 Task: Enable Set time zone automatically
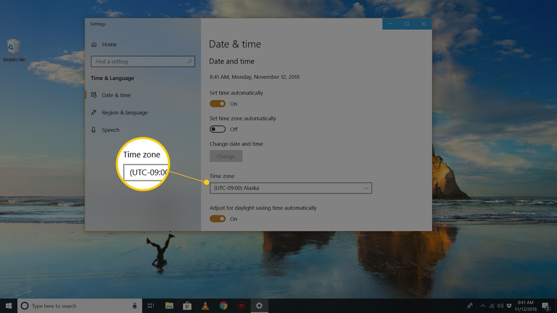pos(217,129)
